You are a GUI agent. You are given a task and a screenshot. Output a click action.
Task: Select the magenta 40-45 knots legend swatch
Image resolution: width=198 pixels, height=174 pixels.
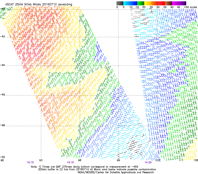coord(176,3)
